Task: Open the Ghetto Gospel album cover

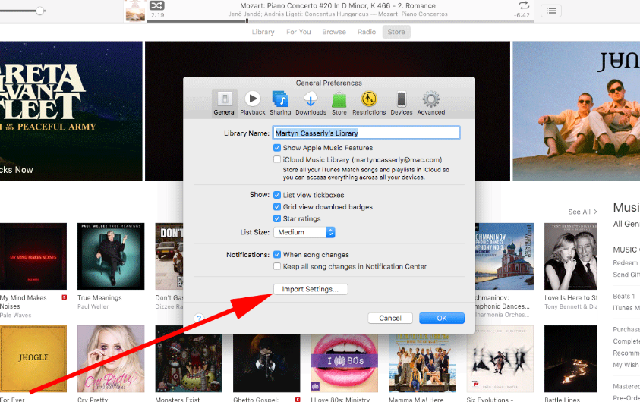Action: (x=266, y=363)
